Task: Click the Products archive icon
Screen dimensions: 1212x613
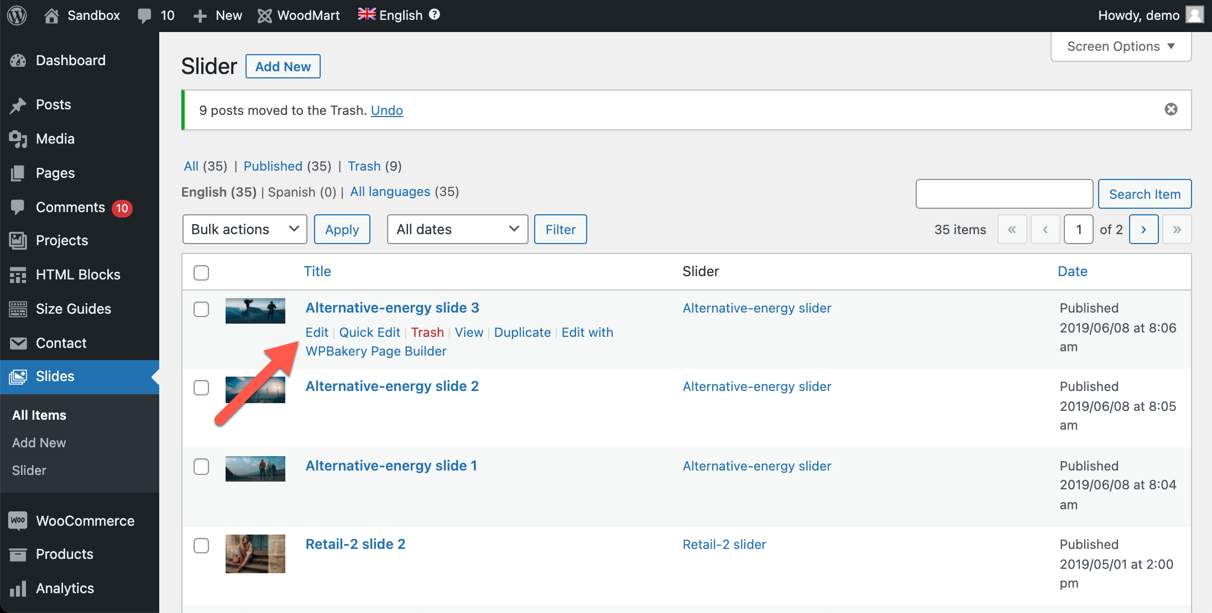Action: point(18,554)
